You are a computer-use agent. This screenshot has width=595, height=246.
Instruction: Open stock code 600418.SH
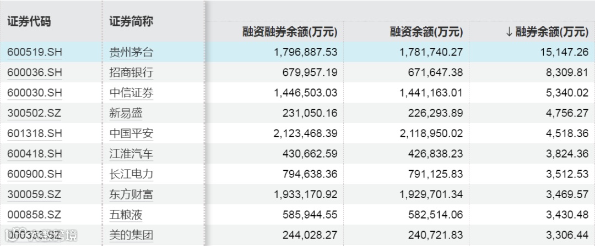pos(35,154)
